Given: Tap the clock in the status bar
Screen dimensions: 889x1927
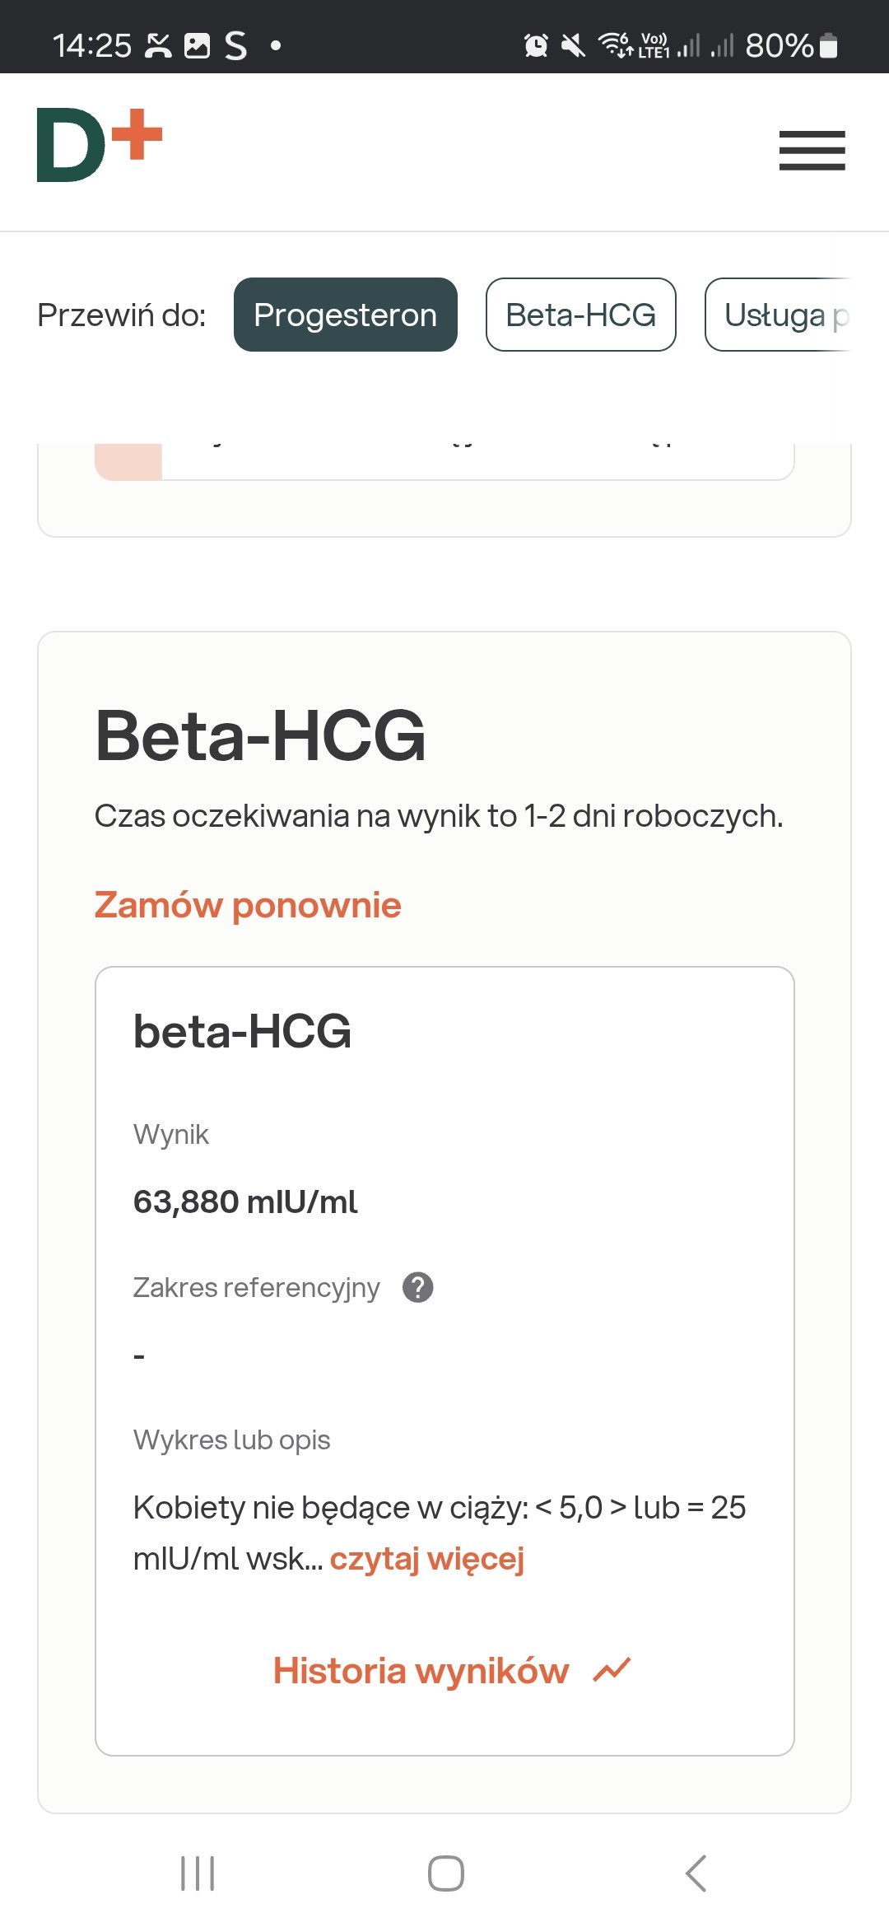Looking at the screenshot, I should point(91,45).
